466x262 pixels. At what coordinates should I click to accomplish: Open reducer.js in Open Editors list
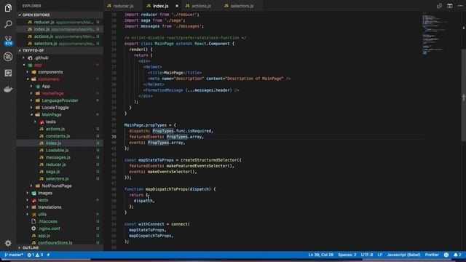[x=60, y=23]
